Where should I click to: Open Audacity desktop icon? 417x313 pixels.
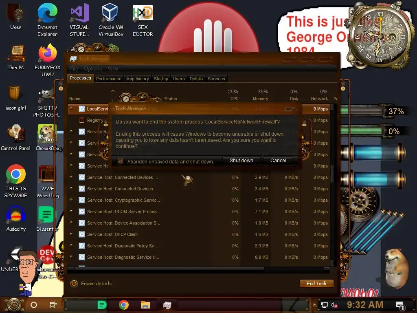click(16, 219)
